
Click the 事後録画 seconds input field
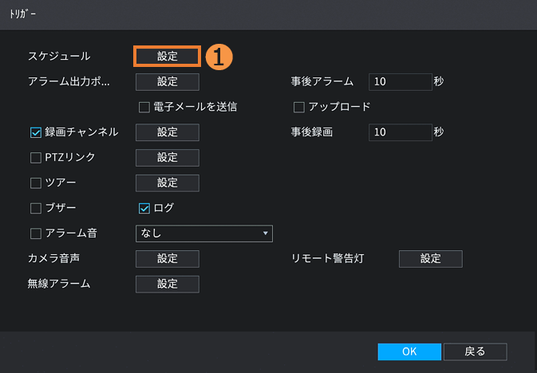coord(400,132)
